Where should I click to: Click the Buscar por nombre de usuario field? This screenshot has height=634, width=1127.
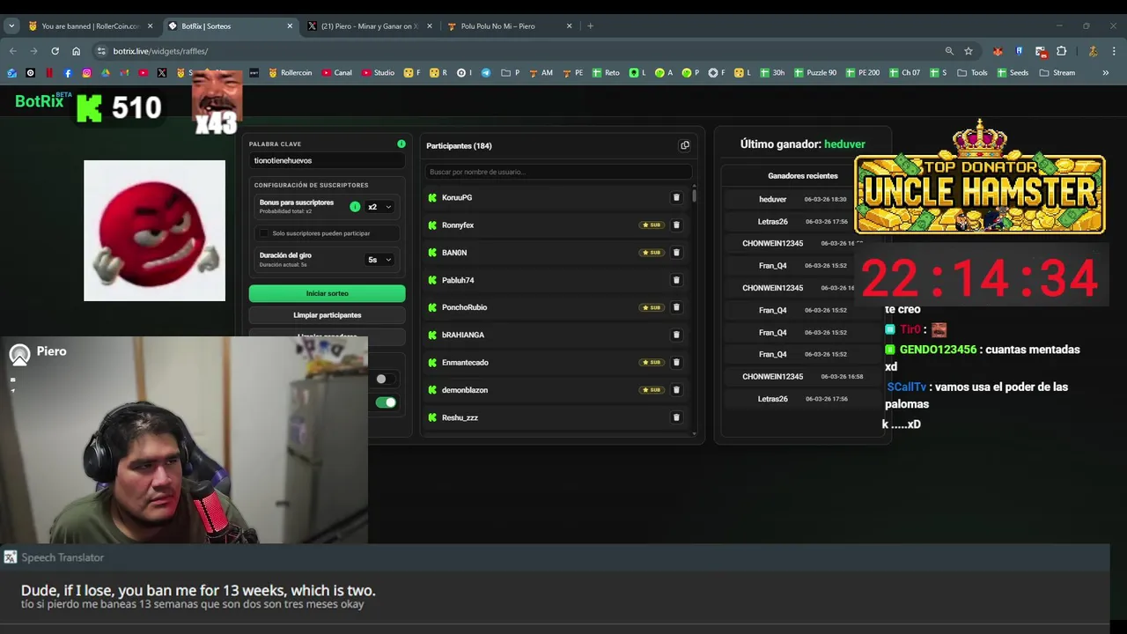(558, 172)
